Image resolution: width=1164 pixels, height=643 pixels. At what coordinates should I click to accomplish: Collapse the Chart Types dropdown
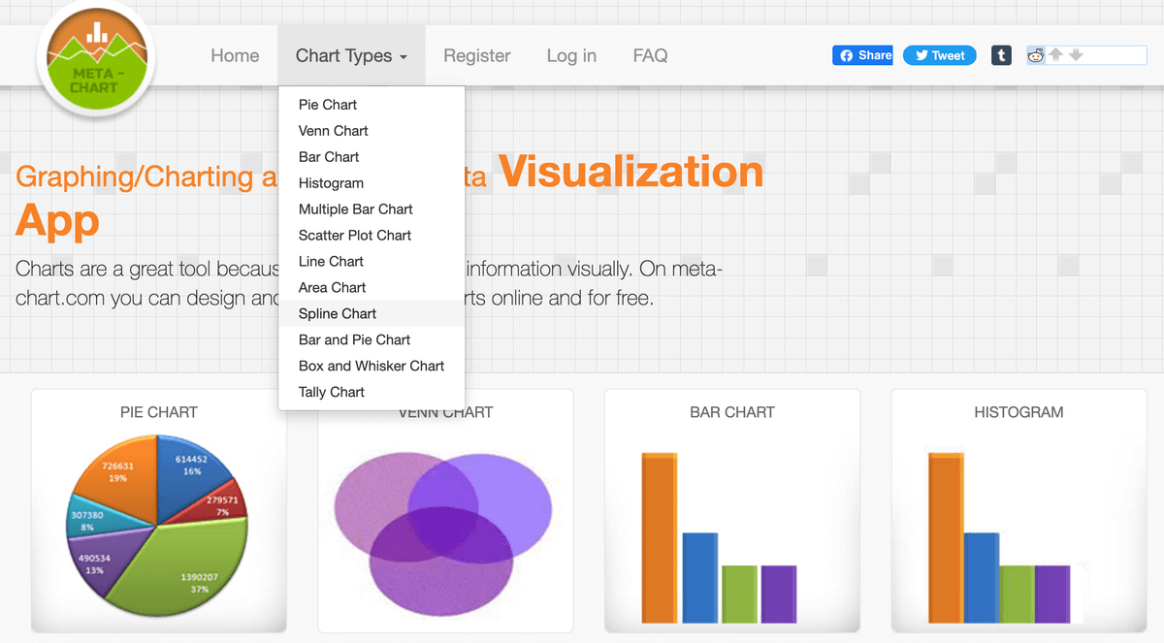tap(351, 56)
